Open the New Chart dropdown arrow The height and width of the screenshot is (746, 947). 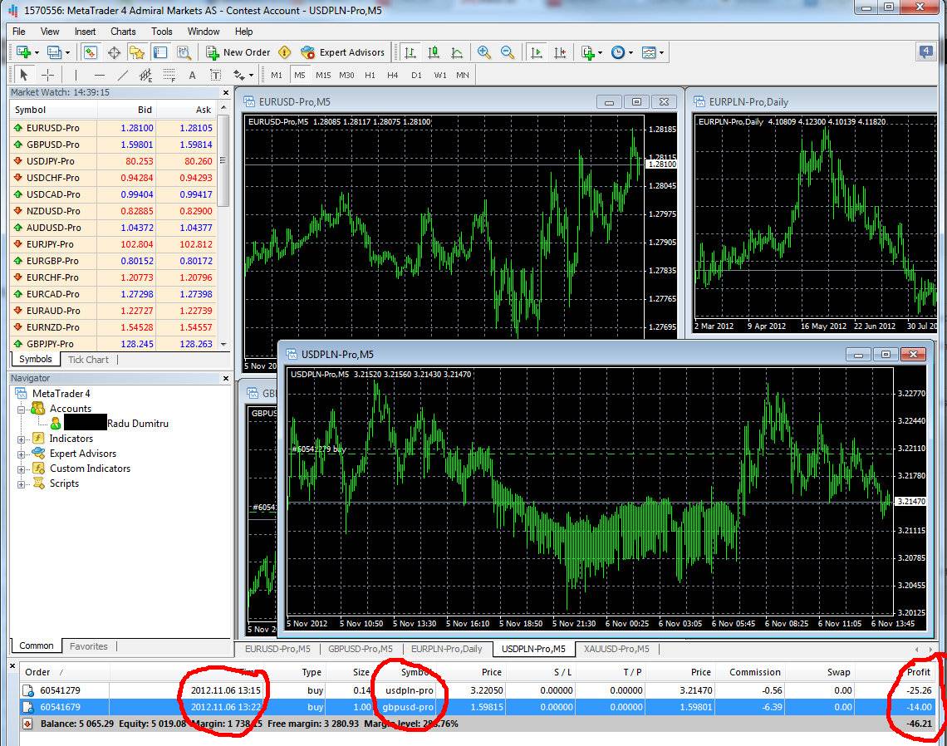[x=37, y=52]
